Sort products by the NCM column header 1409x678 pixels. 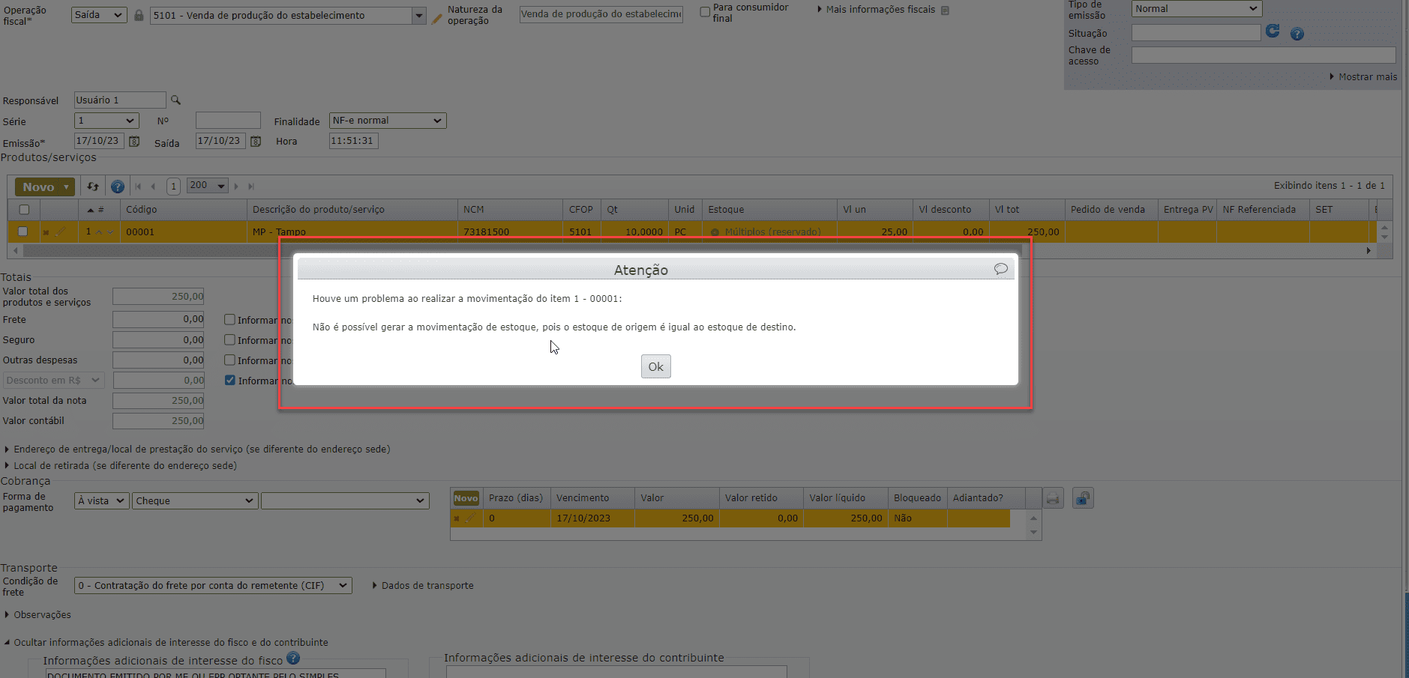510,210
